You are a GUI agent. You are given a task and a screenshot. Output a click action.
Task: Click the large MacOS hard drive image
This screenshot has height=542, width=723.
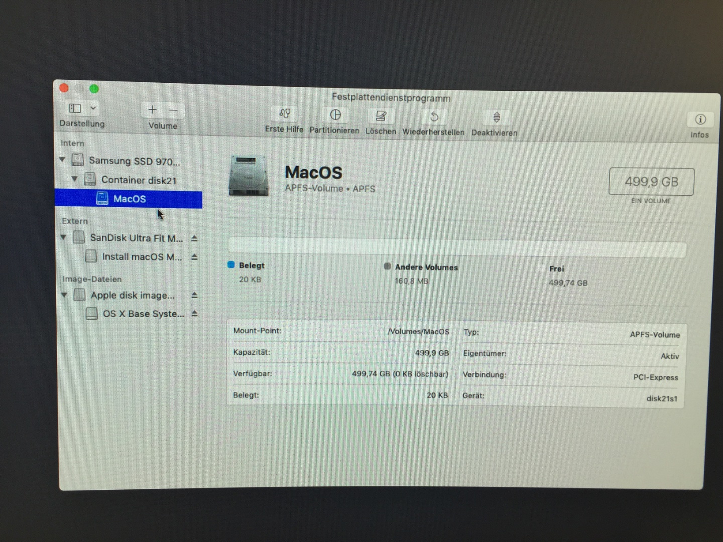coord(249,176)
